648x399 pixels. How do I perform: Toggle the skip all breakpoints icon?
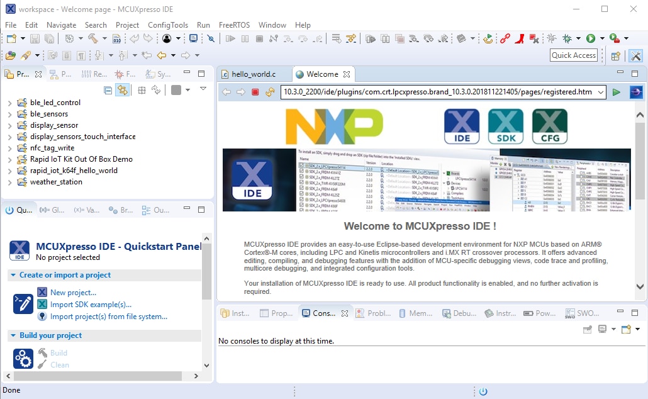[x=211, y=39]
